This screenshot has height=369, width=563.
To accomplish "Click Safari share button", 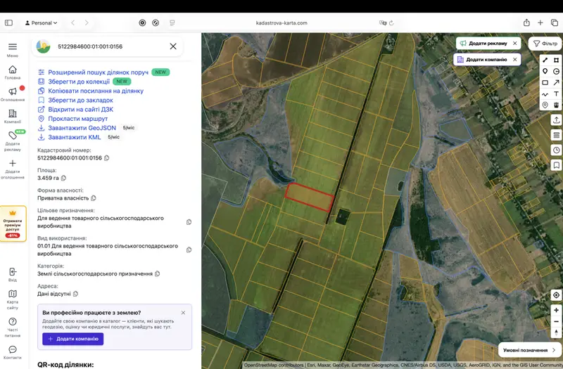I will (526, 22).
